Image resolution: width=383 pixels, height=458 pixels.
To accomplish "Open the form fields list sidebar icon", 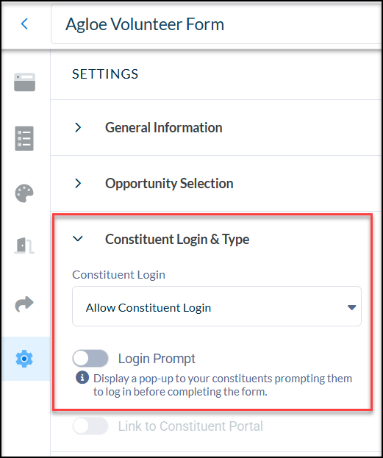I will pyautogui.click(x=24, y=138).
